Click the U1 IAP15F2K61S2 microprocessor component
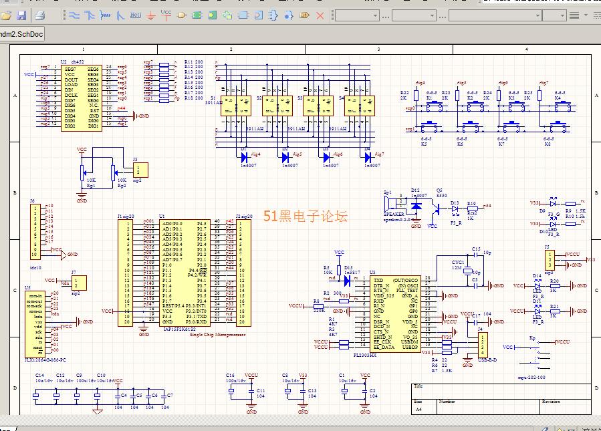The image size is (601, 431). 184,273
